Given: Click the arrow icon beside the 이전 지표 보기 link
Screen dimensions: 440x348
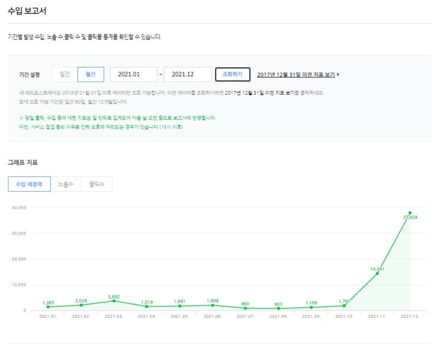Looking at the screenshot, I should (x=338, y=75).
